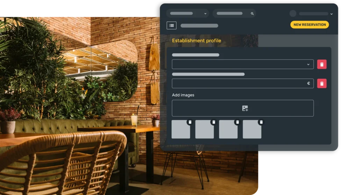358x195 pixels.
Task: Remove the third image thumbnail via trash icon
Action: [x=237, y=122]
